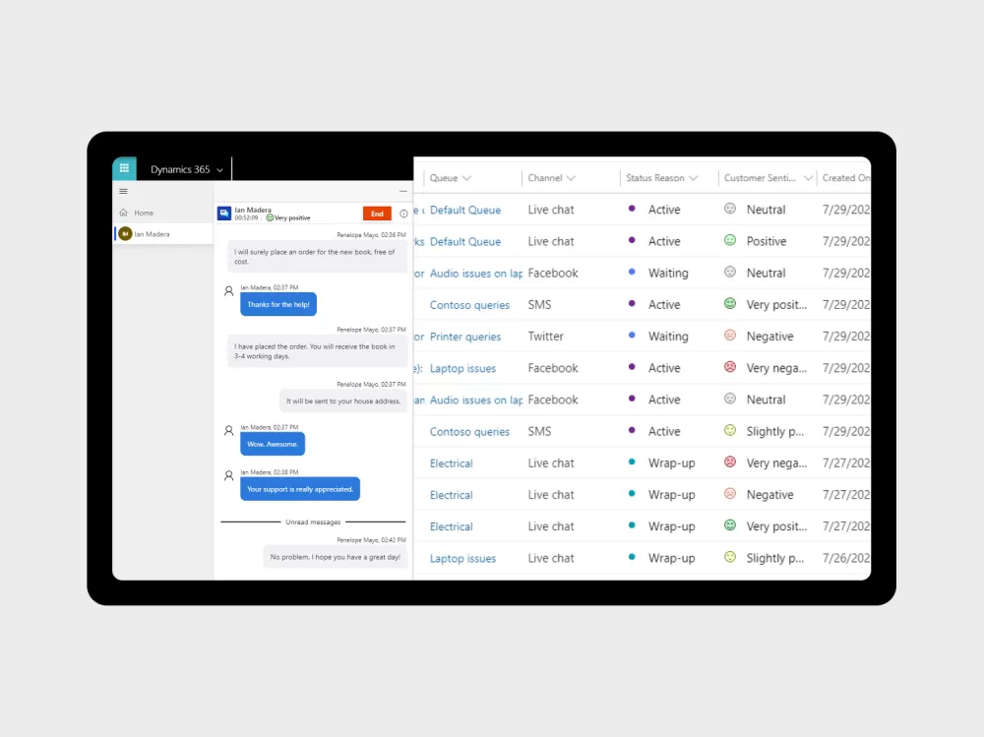
Task: Open Laptop issues link in Facebook row
Action: pos(462,368)
